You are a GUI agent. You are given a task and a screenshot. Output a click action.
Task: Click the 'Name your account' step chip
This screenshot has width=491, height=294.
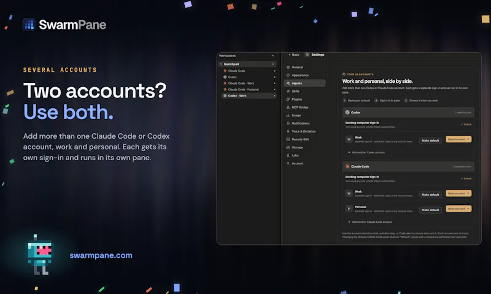click(x=357, y=101)
